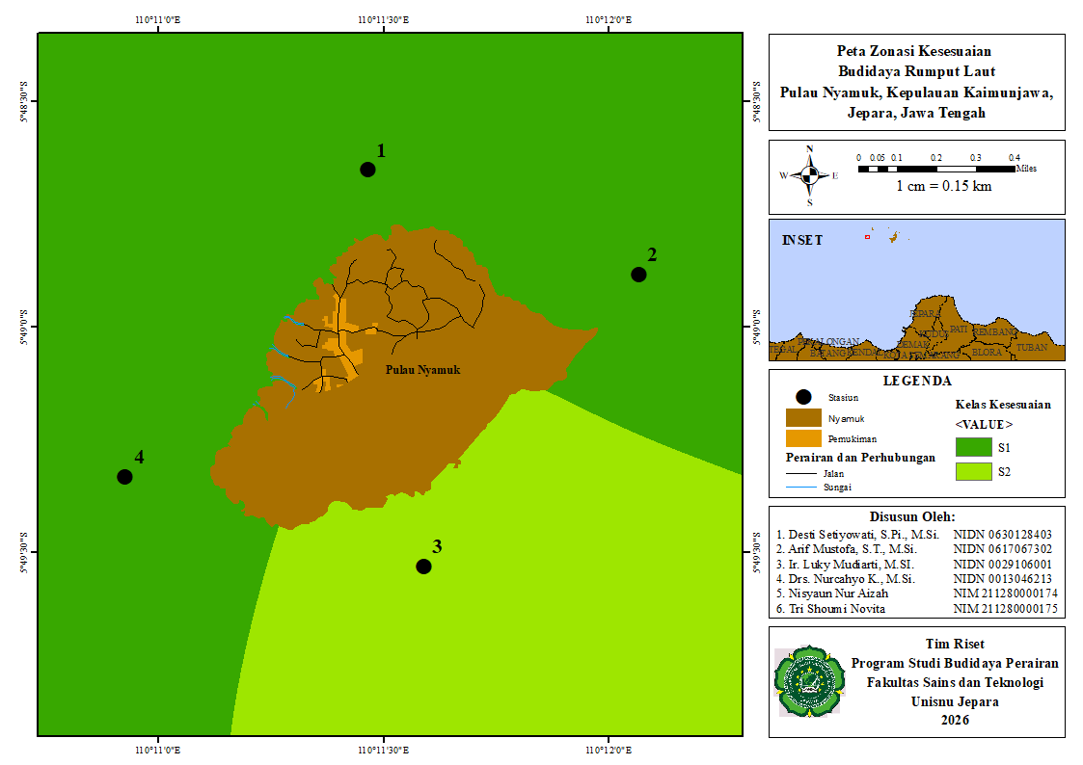Click the top 110°11'30"E longitude label
Image resolution: width=1083 pixels, height=765 pixels.
tap(383, 19)
